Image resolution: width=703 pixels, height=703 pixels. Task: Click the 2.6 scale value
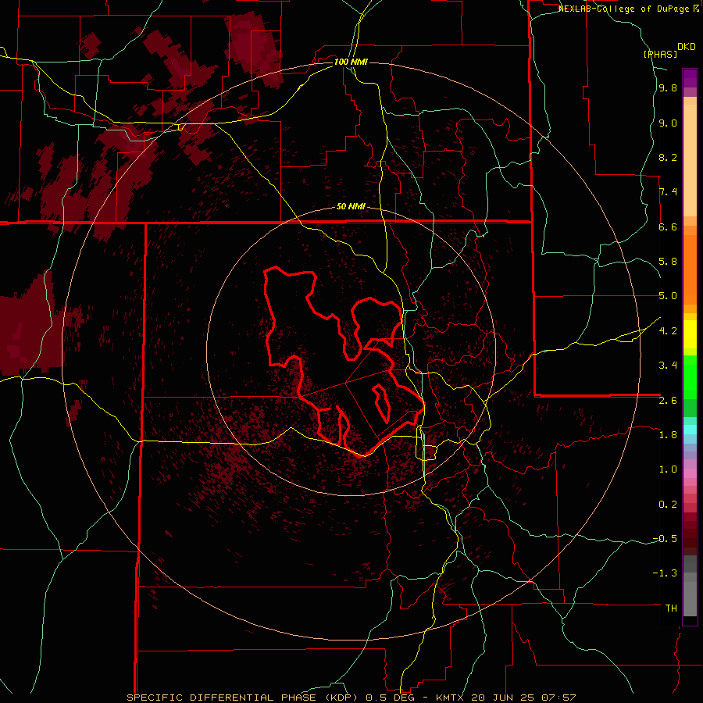pyautogui.click(x=668, y=400)
